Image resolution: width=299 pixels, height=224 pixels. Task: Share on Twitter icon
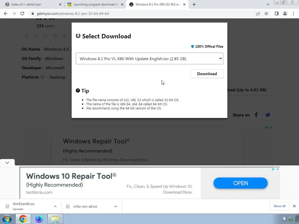[268, 115]
